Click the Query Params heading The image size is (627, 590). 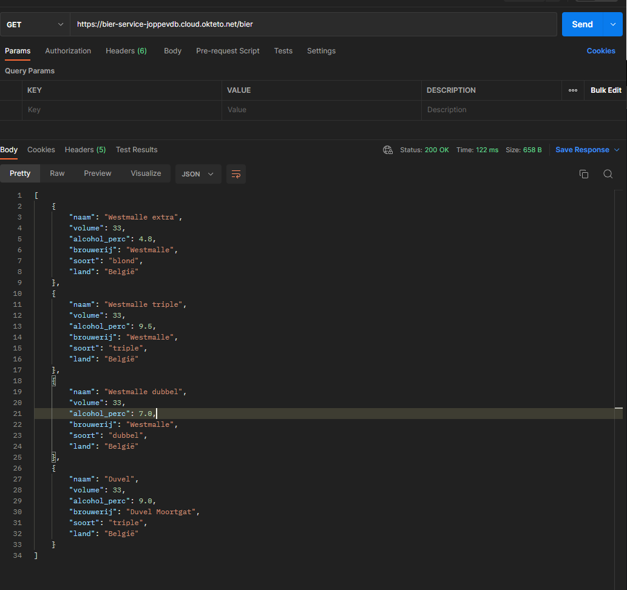click(30, 71)
